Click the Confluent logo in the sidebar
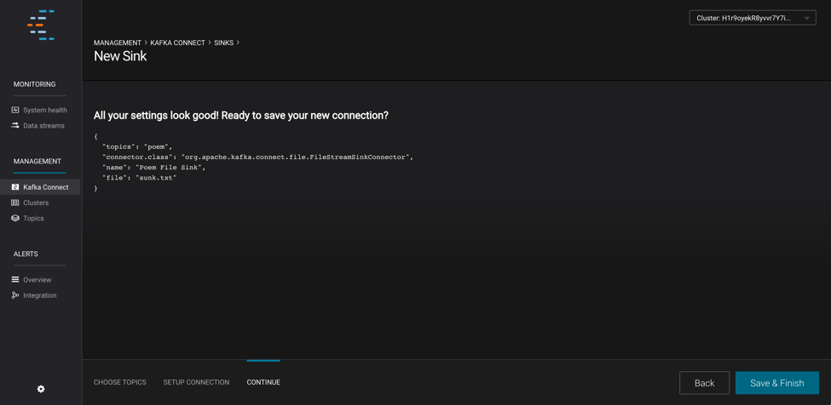This screenshot has width=831, height=405. tap(41, 25)
